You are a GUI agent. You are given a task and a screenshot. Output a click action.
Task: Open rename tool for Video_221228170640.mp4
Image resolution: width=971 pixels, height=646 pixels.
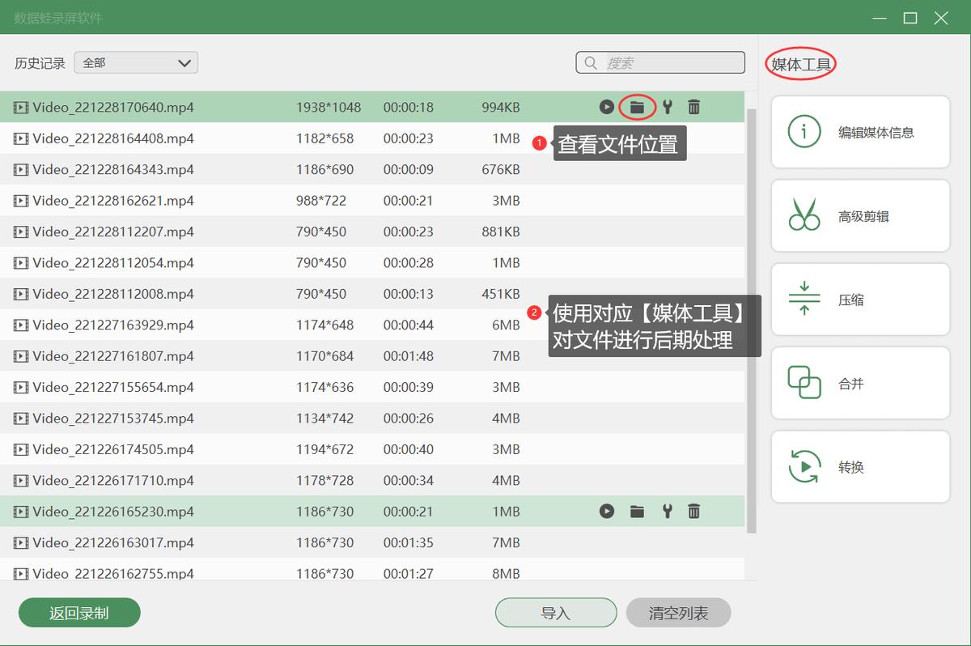pyautogui.click(x=666, y=107)
